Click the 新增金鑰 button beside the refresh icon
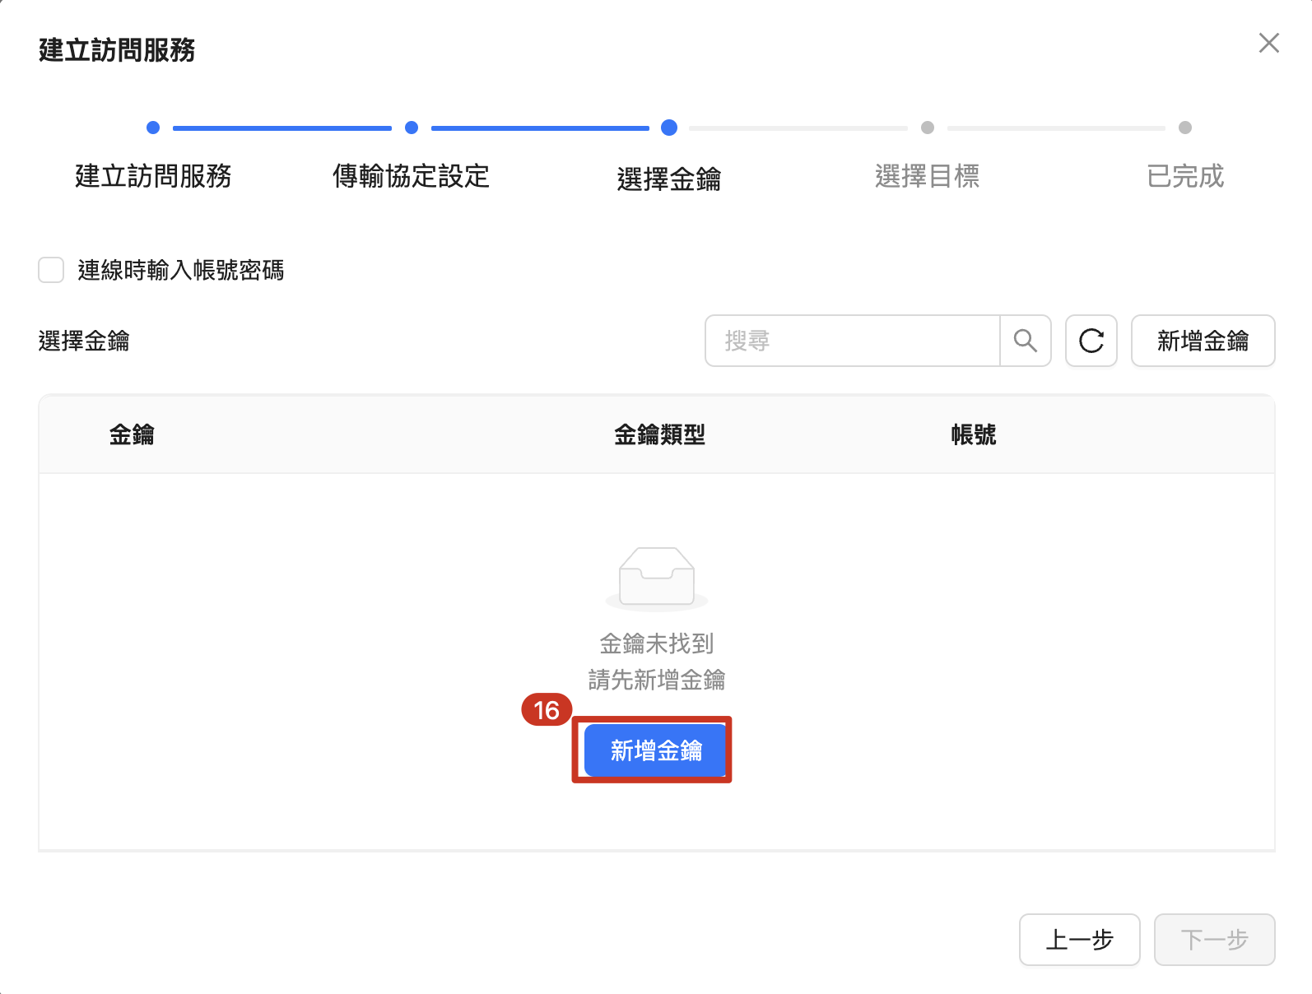This screenshot has width=1312, height=994. click(1203, 341)
